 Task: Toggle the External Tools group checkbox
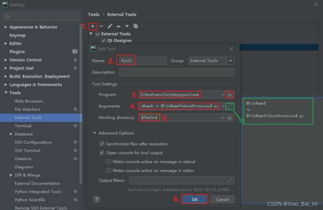98,34
